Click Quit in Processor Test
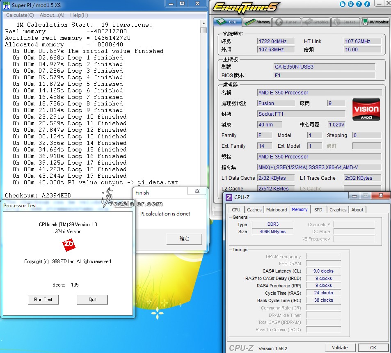Image resolution: width=391 pixels, height=353 pixels. click(92, 300)
